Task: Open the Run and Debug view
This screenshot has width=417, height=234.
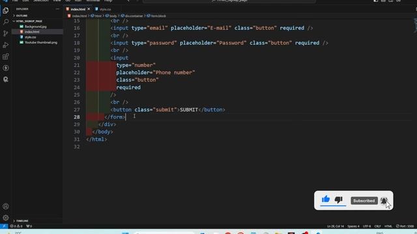Action: point(6,45)
